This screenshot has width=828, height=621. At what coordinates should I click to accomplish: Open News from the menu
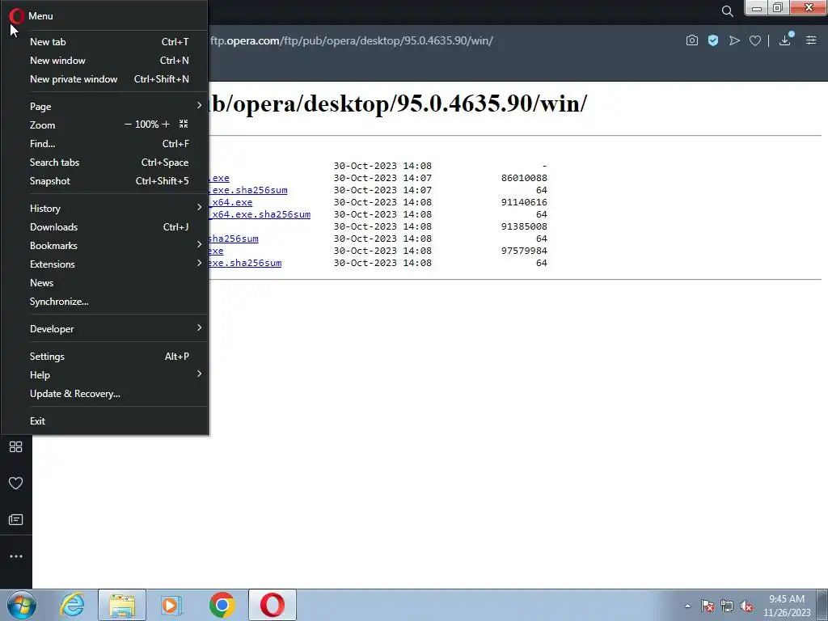[x=105, y=283]
